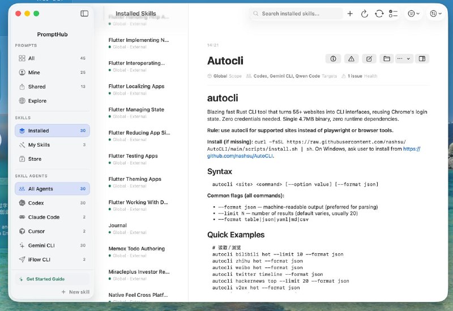Open the skill folder icon
Screen dimensions: 453x311
[x=387, y=59]
